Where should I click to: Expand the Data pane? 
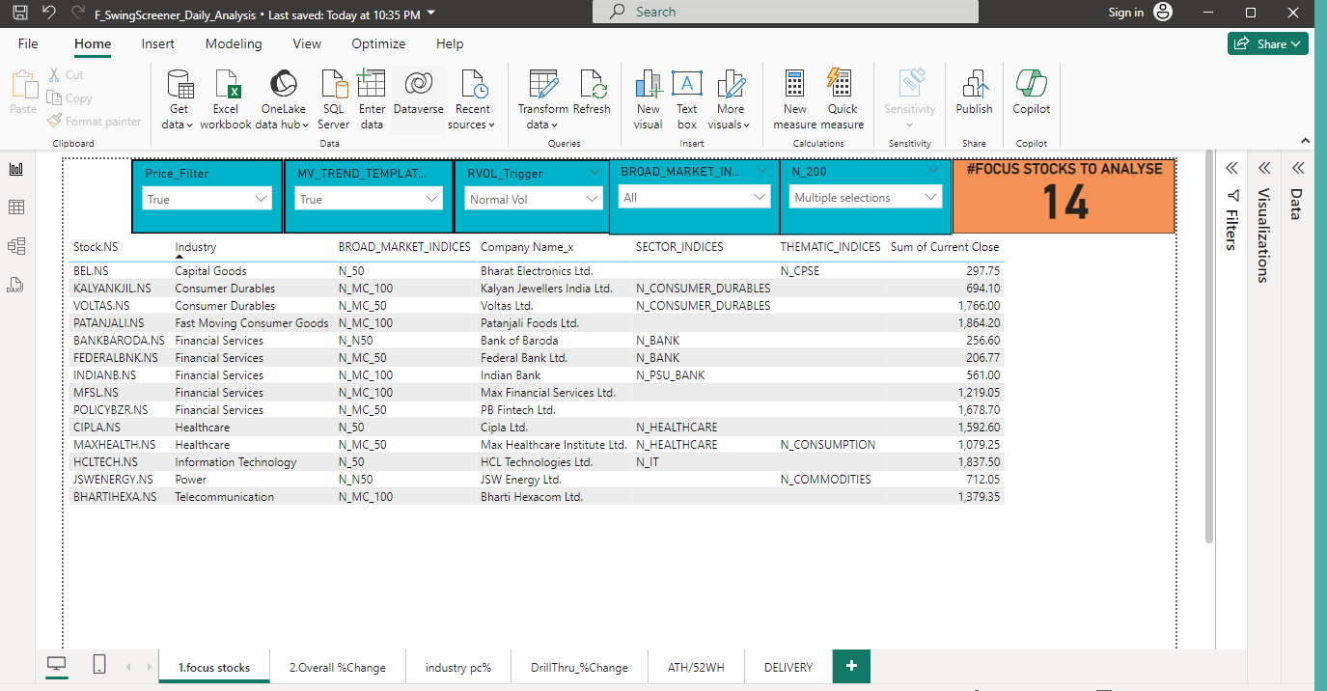click(x=1296, y=168)
